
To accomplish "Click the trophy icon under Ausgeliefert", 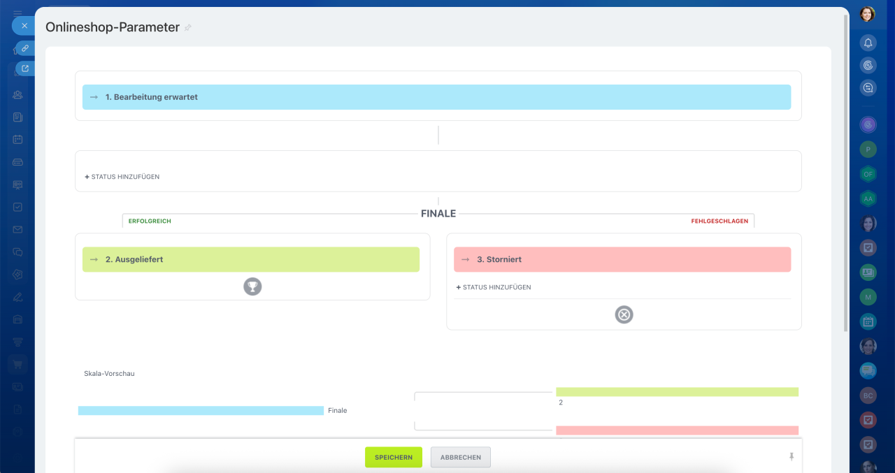I will pos(252,286).
